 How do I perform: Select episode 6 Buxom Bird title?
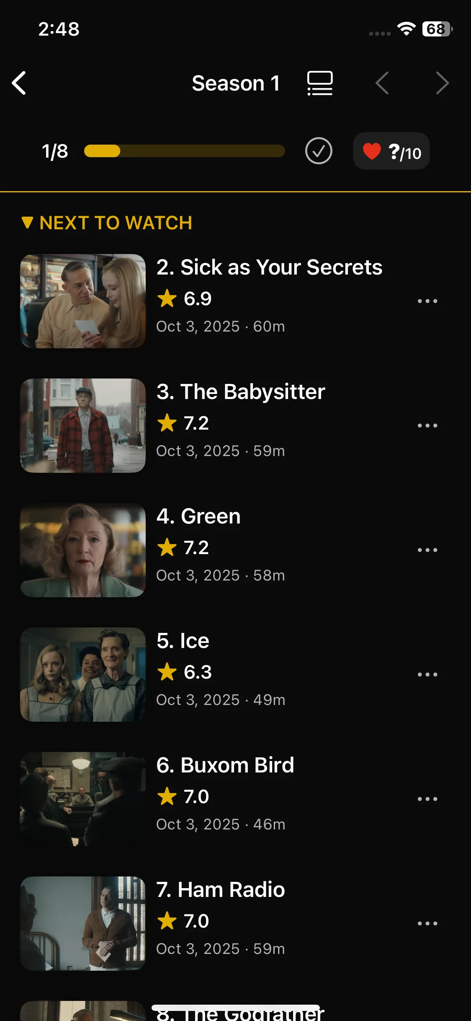(x=225, y=765)
